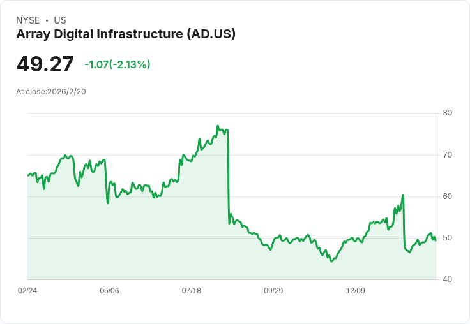Click the 80 price axis label

click(447, 114)
